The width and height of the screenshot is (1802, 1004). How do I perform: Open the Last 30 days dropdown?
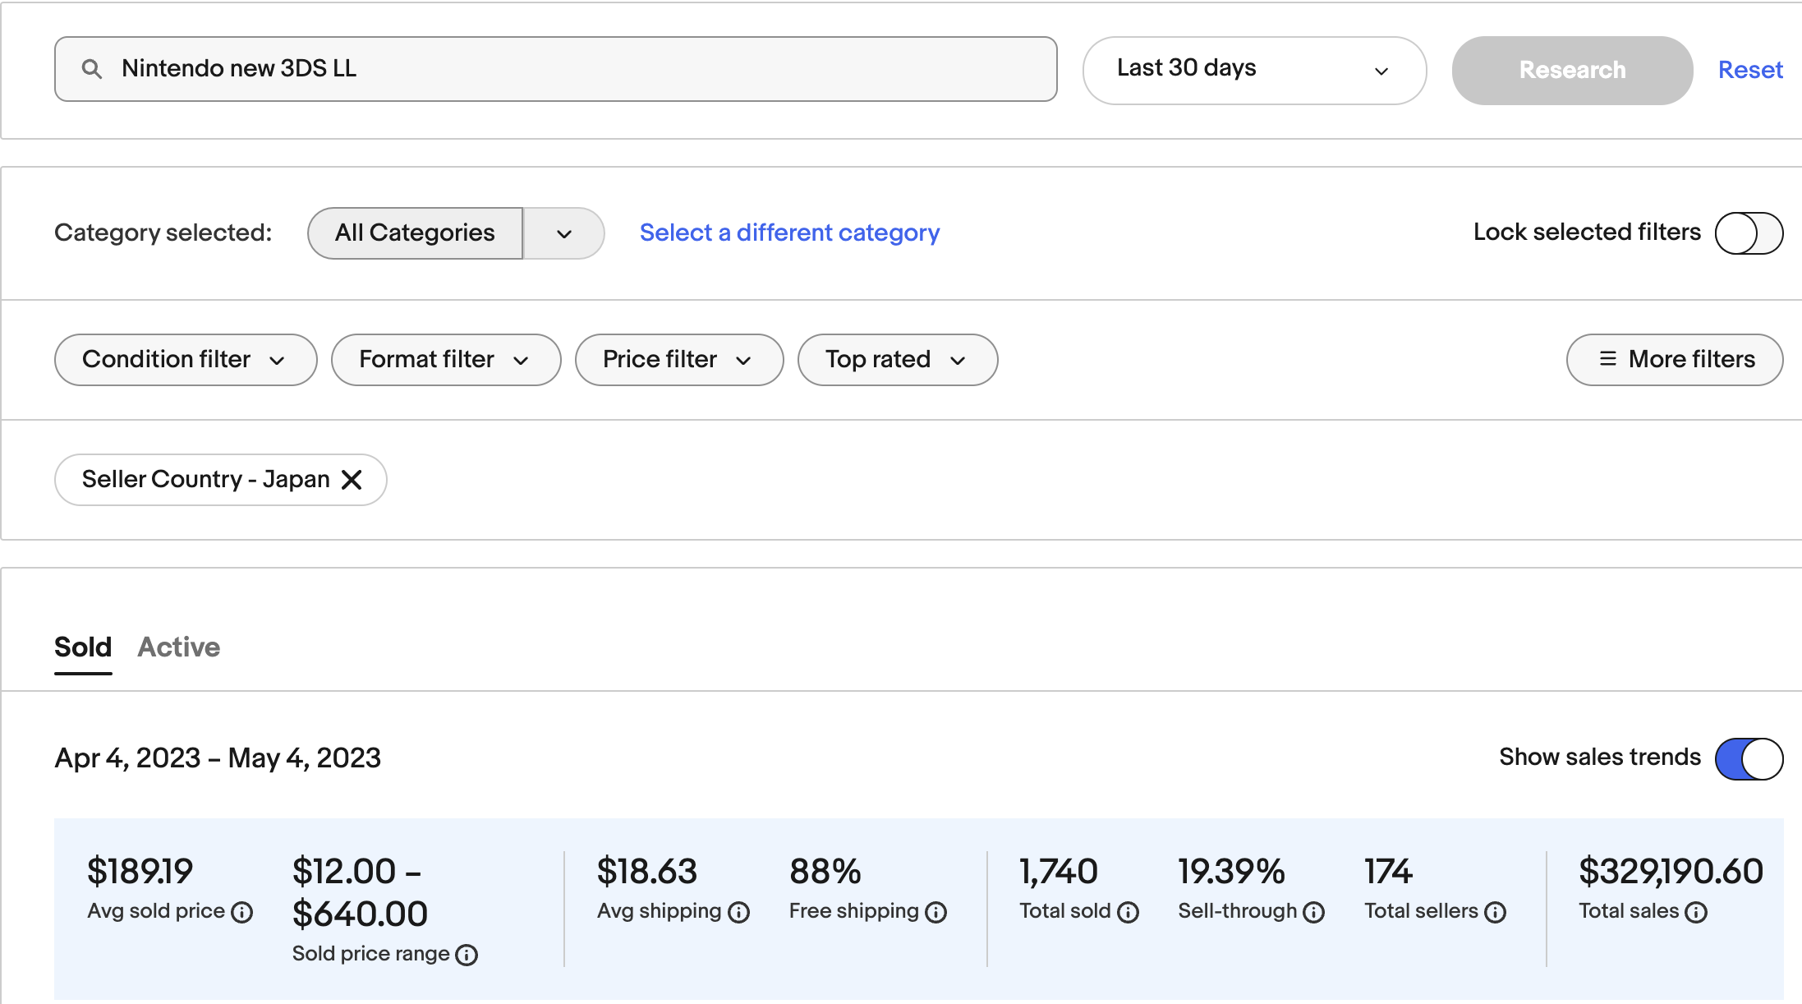pos(1253,70)
